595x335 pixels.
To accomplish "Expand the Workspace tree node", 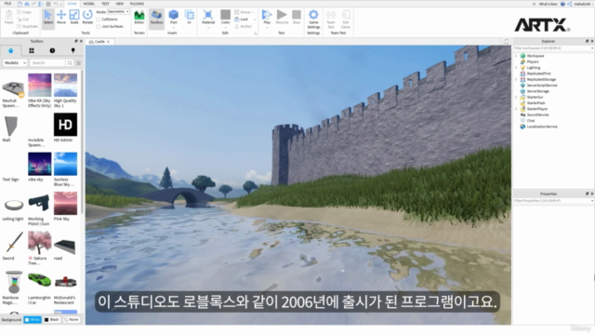I will tap(516, 56).
